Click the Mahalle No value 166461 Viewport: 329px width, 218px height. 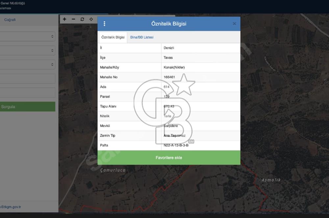coord(169,77)
